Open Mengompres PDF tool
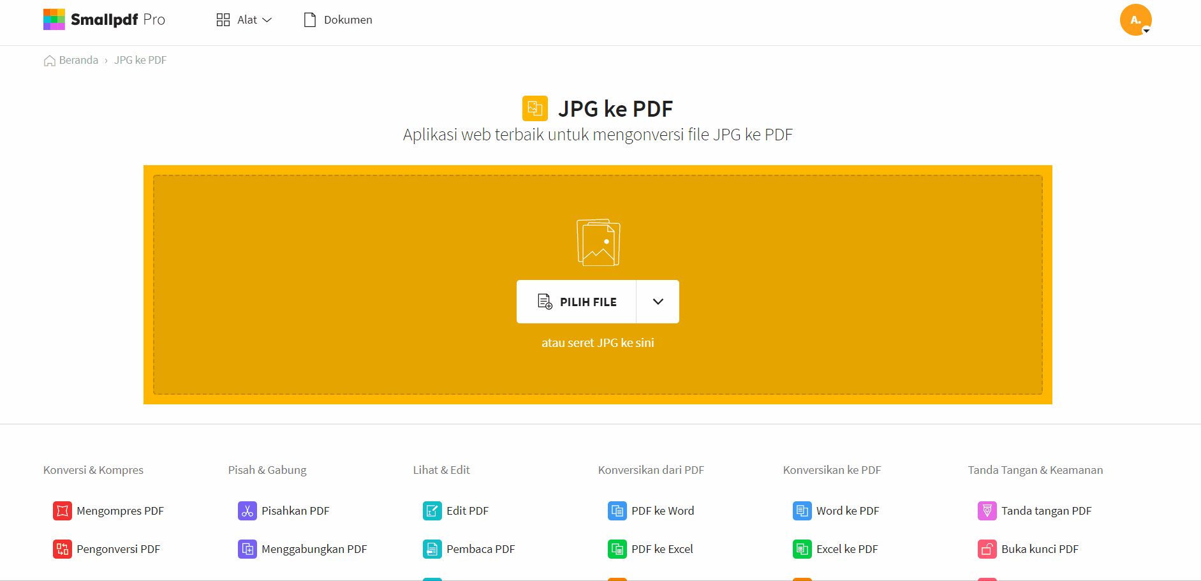This screenshot has height=581, width=1201. click(120, 511)
